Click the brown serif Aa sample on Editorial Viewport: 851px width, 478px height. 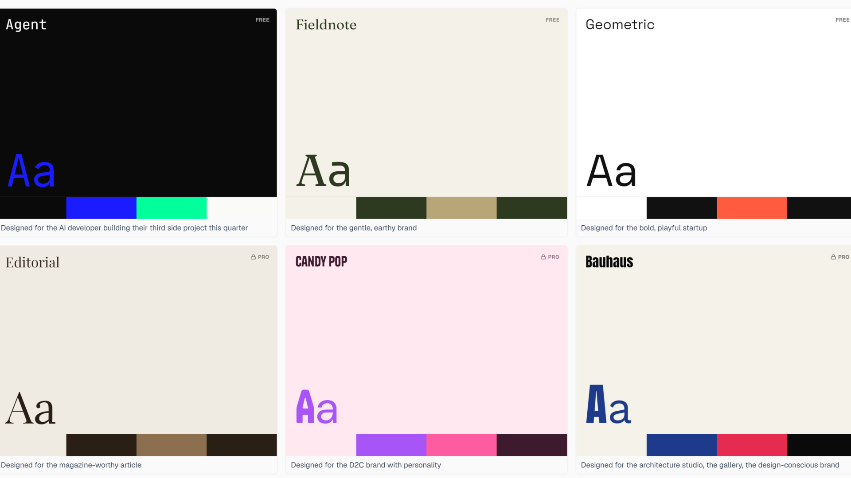tap(30, 408)
